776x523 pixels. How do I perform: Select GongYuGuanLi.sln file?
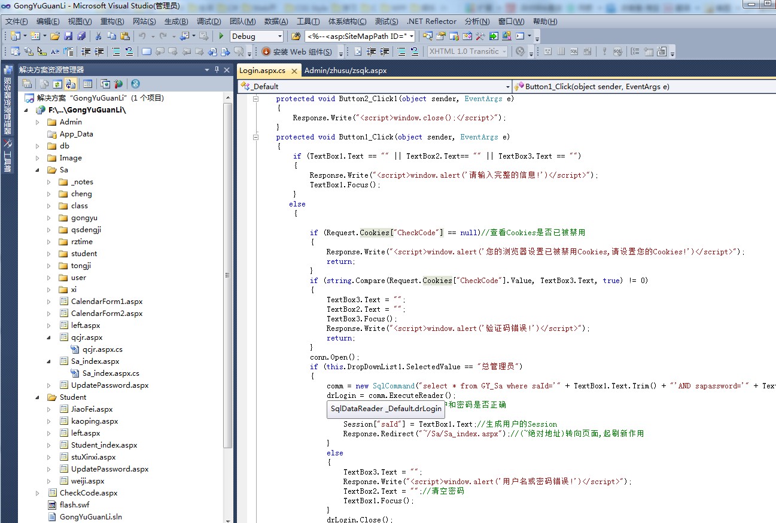click(x=91, y=517)
